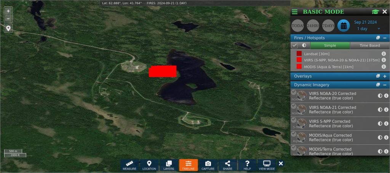Click the VIIRS red color swatch
This screenshot has width=390, height=173.
[x=299, y=60]
